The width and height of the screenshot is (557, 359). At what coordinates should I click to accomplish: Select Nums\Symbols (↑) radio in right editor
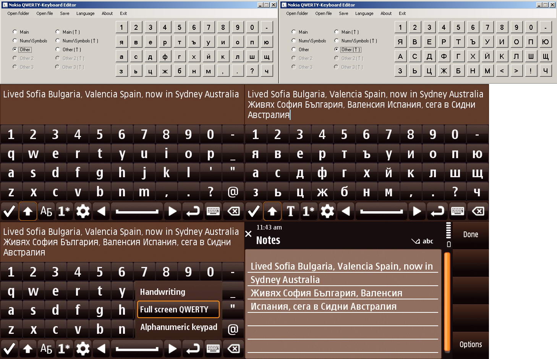(336, 40)
